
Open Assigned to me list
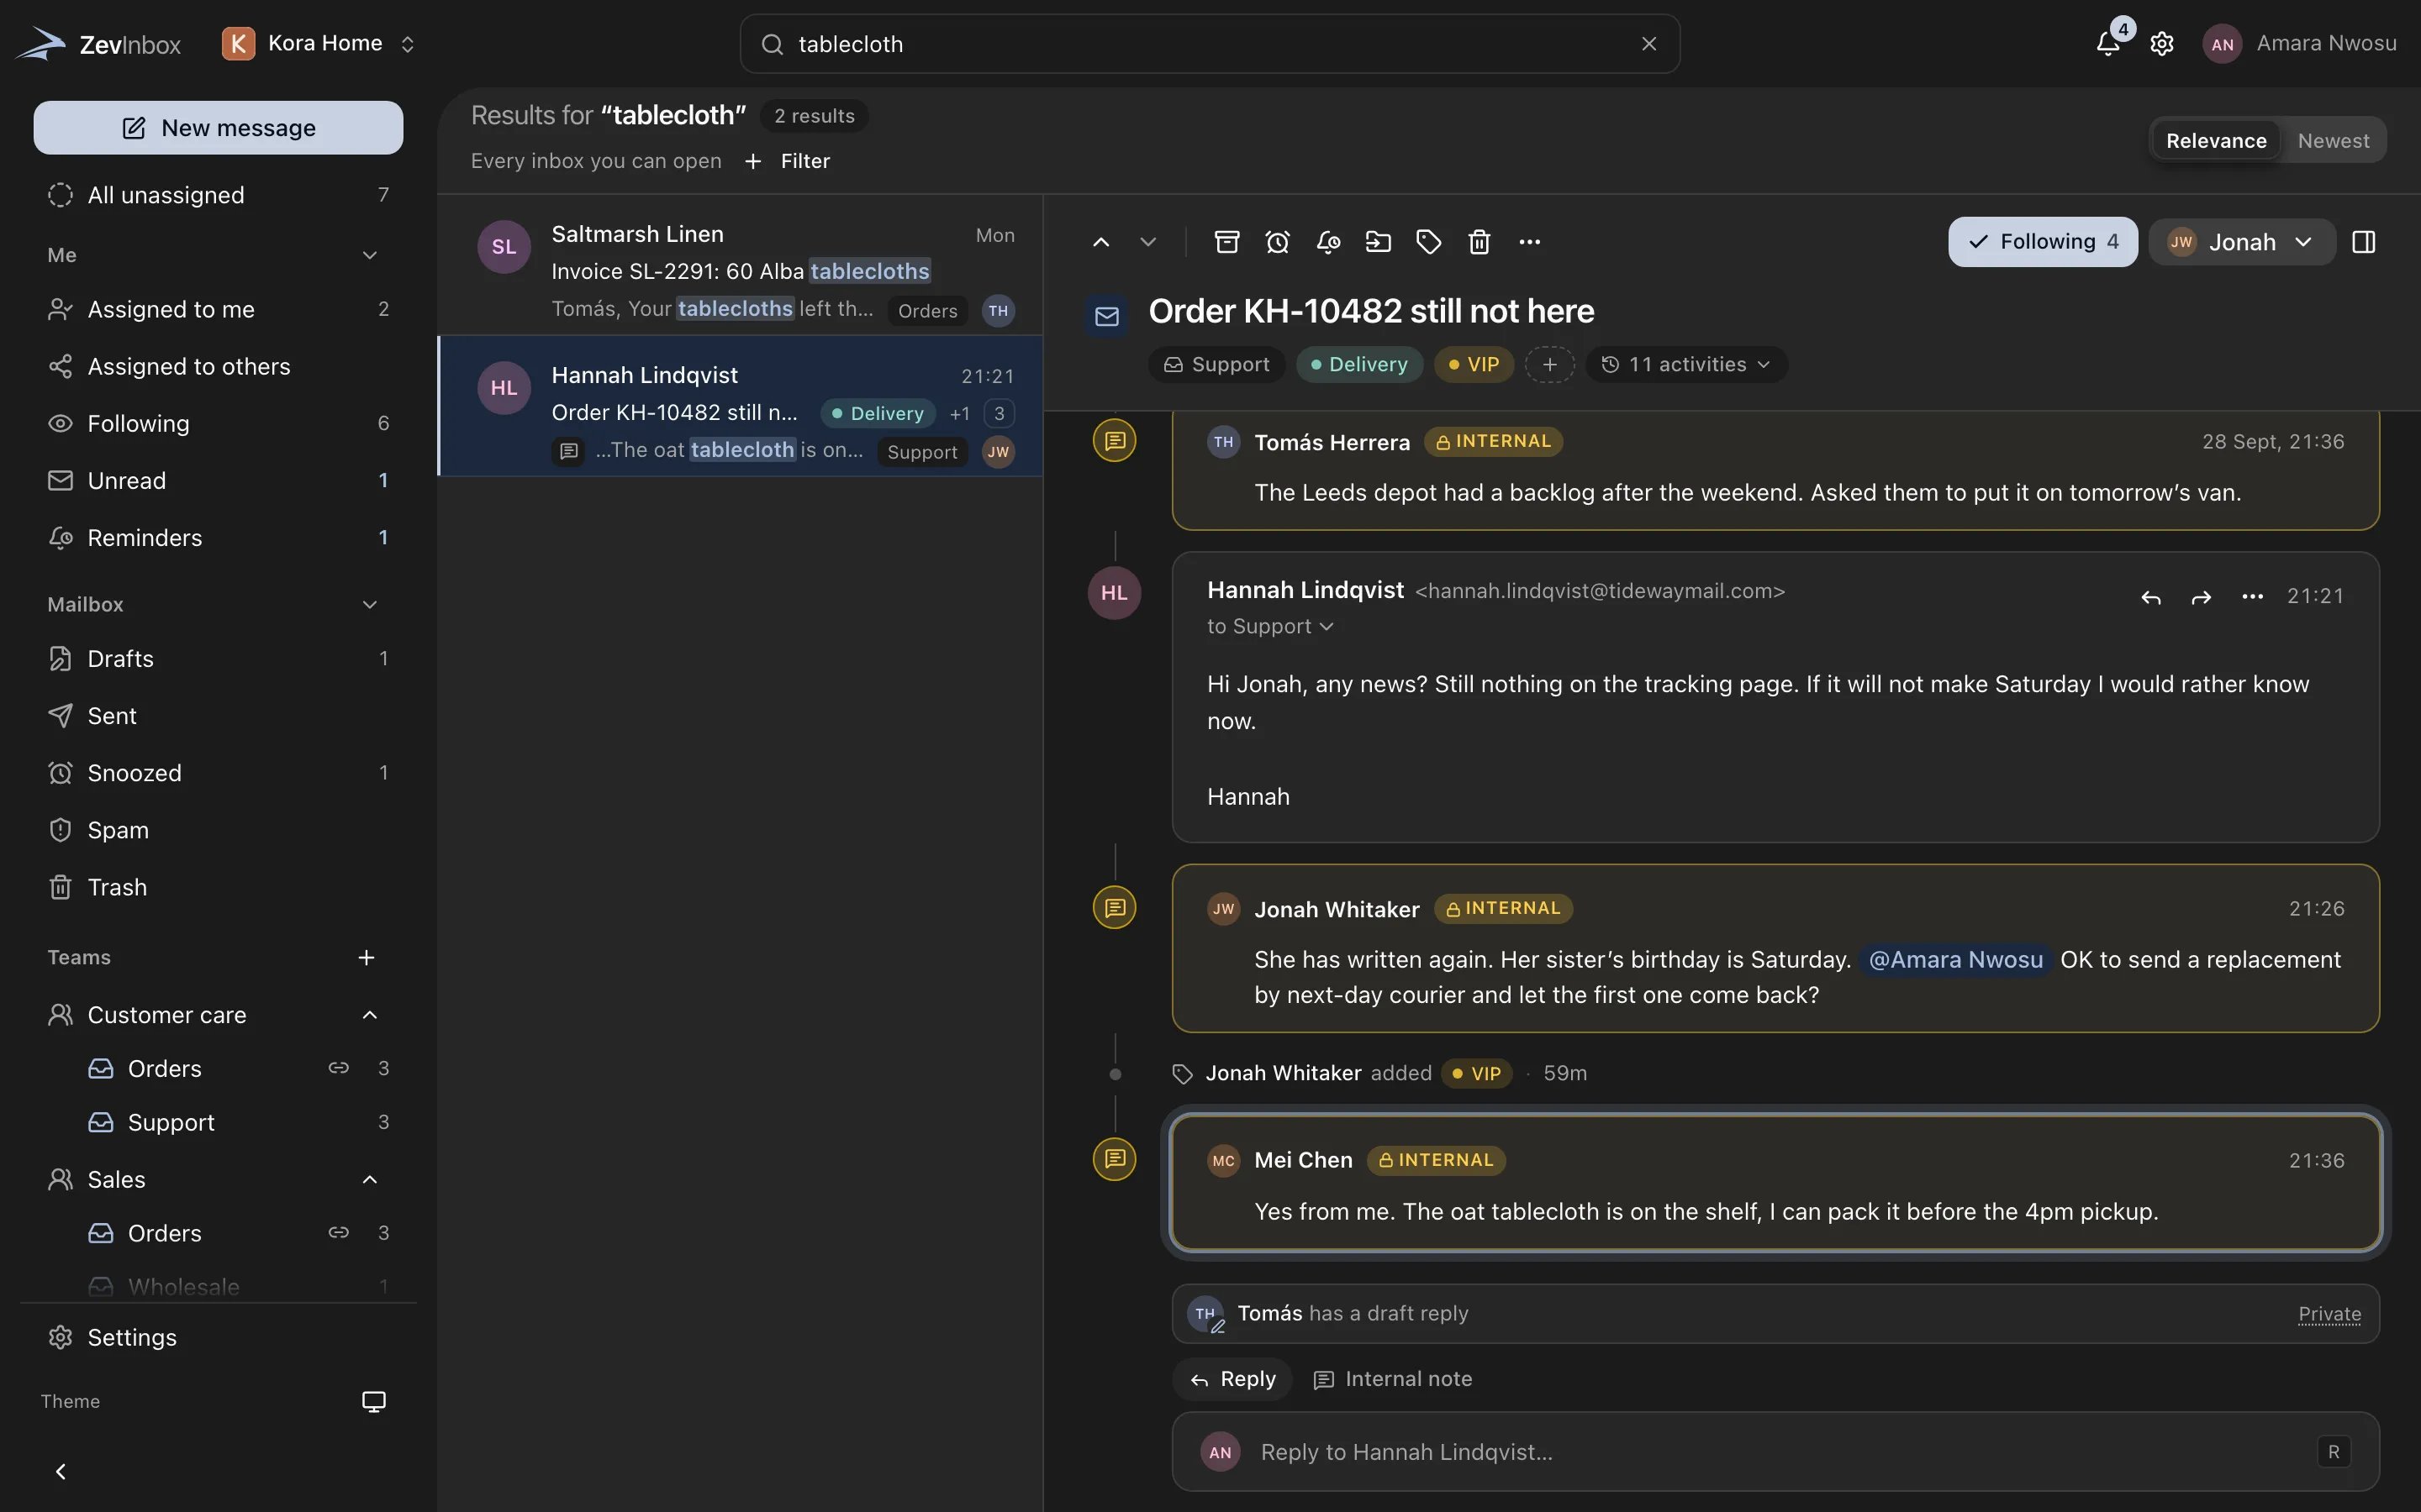pos(218,310)
